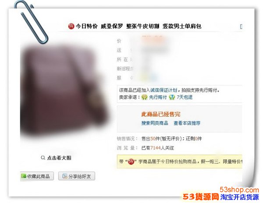Viewport: 263px width, 205px height.
Task: Click the badge icon before 7天包退
Action: coord(172,97)
